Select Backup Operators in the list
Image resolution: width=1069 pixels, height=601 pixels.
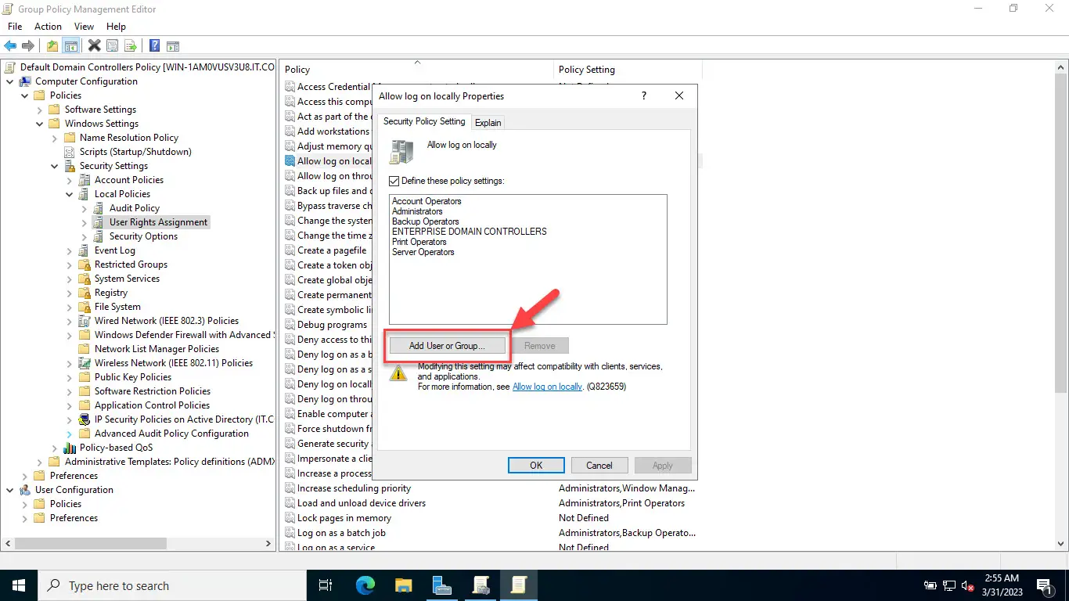pyautogui.click(x=426, y=221)
